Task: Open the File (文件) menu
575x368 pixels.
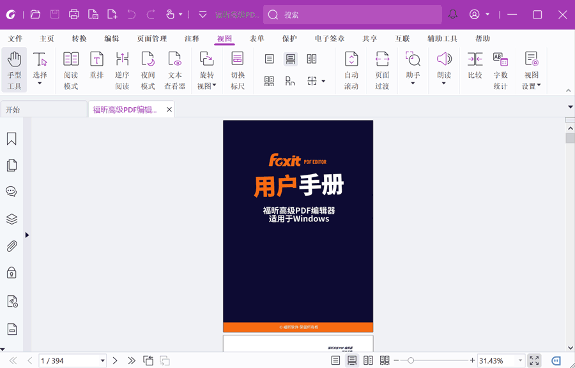Action: (15, 38)
